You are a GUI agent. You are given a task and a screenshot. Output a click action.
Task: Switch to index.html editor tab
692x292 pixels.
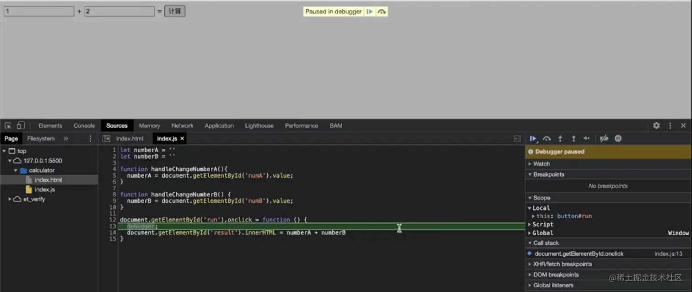coord(130,138)
